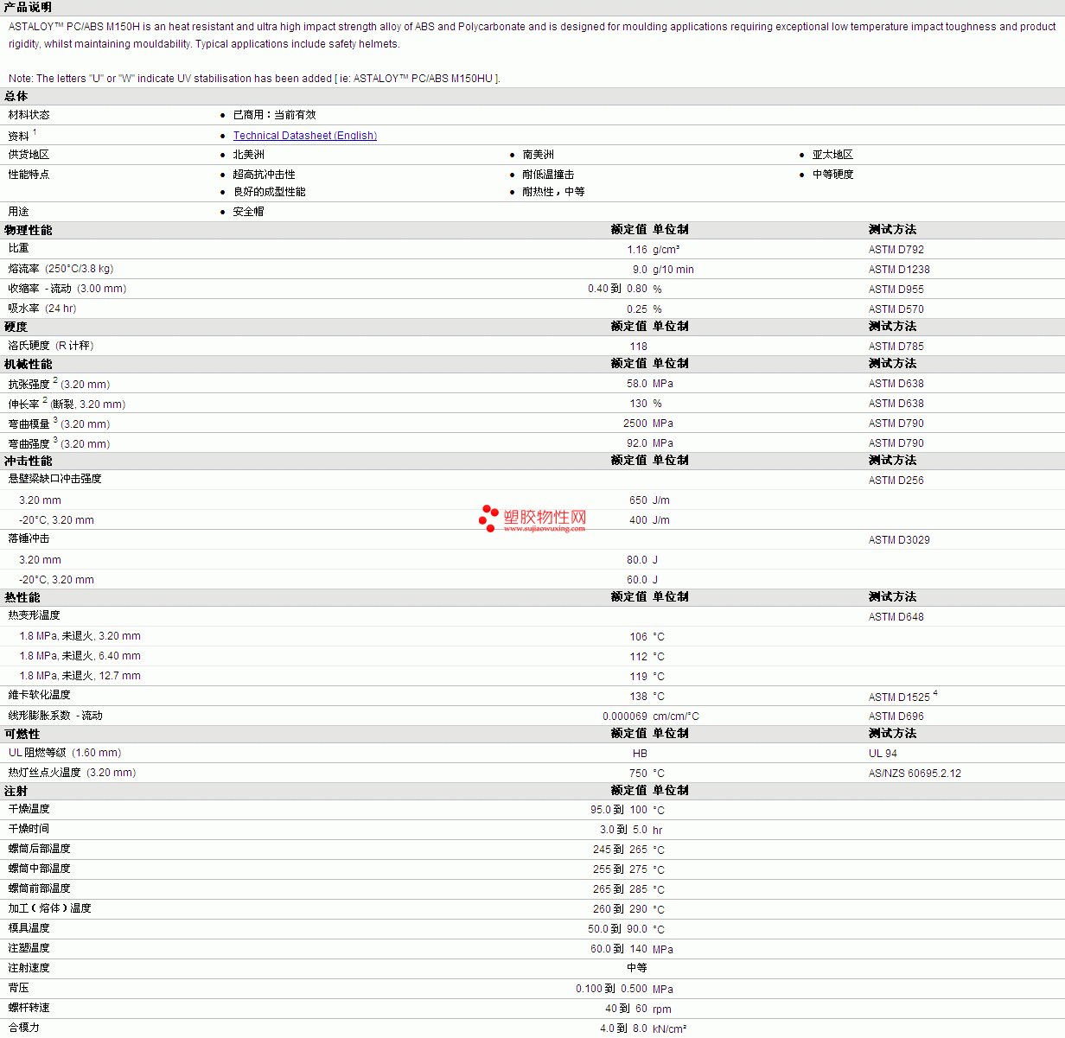Image resolution: width=1065 pixels, height=1038 pixels.
Task: Click the ASTM D785 test method
Action: 896,347
